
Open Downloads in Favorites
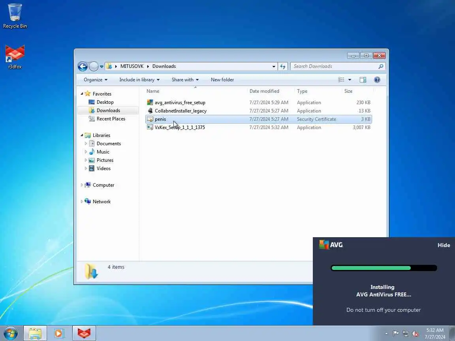[108, 111]
